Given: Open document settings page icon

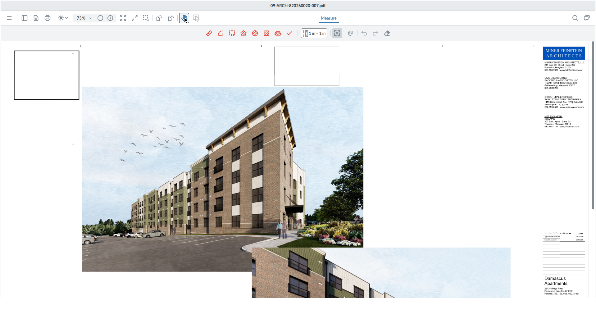Looking at the screenshot, I should point(36,18).
